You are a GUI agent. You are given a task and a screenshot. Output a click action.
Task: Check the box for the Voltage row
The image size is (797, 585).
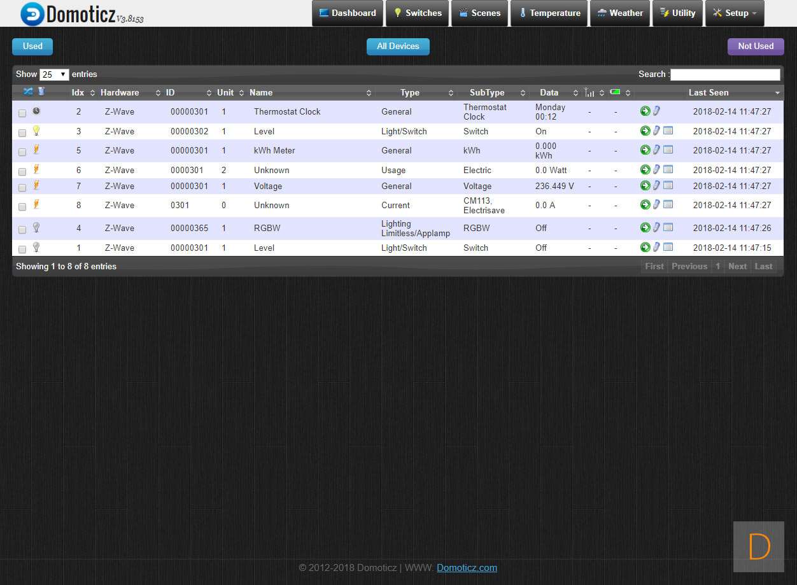tap(22, 188)
